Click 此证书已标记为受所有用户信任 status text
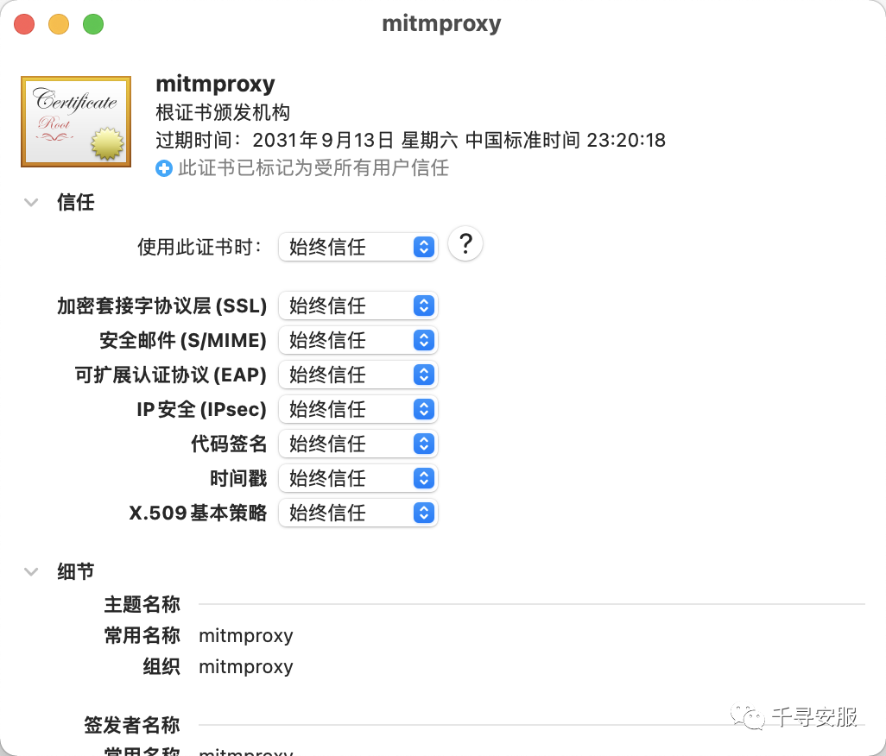Viewport: 886px width, 756px height. 313,167
